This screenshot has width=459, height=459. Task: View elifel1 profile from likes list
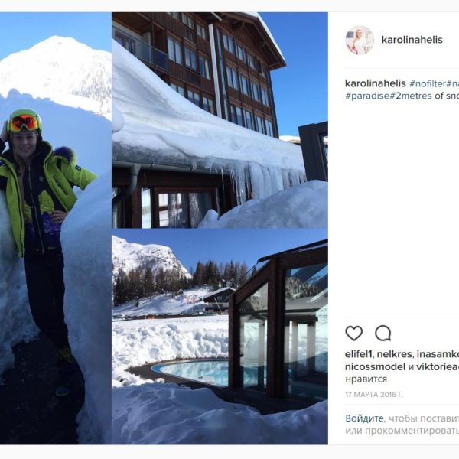[358, 354]
